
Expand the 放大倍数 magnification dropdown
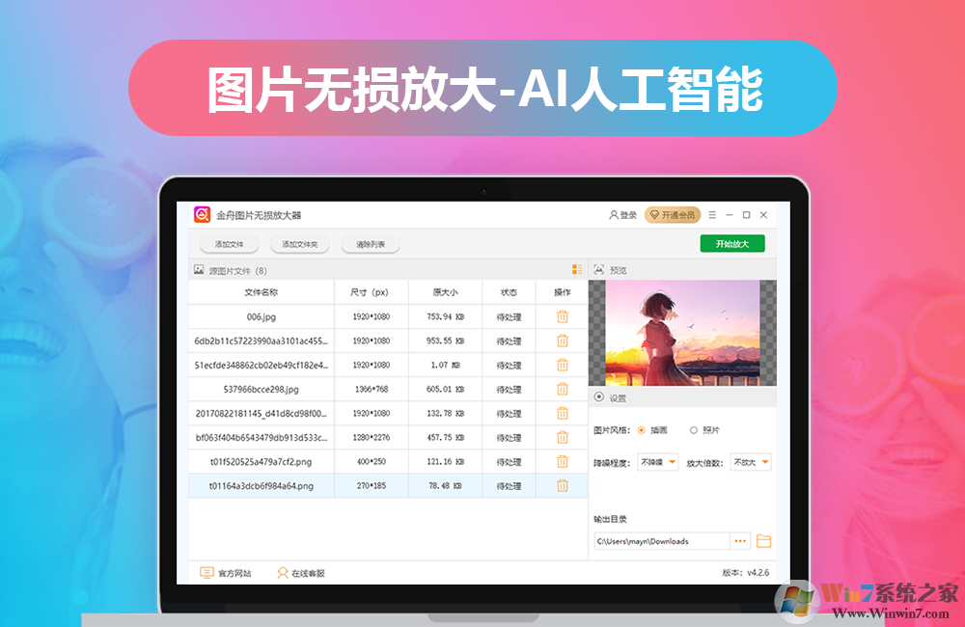point(749,461)
